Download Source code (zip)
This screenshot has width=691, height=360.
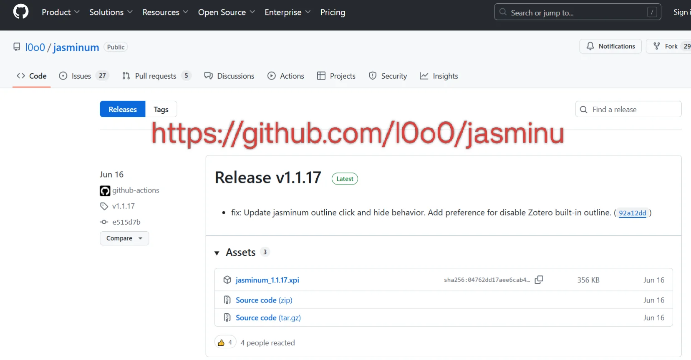click(264, 300)
